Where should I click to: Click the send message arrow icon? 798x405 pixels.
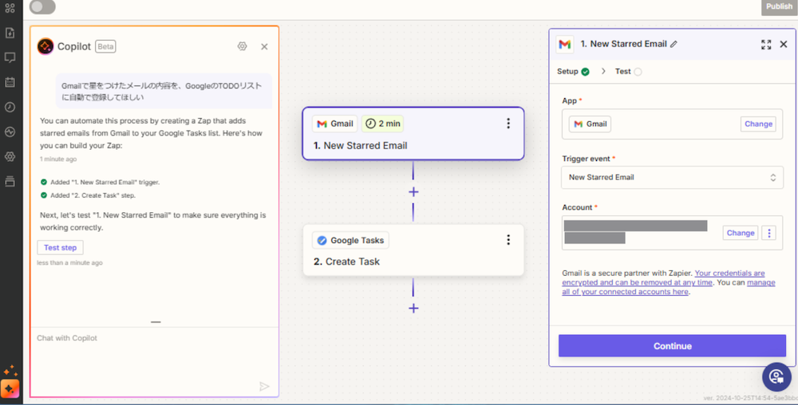click(x=264, y=386)
